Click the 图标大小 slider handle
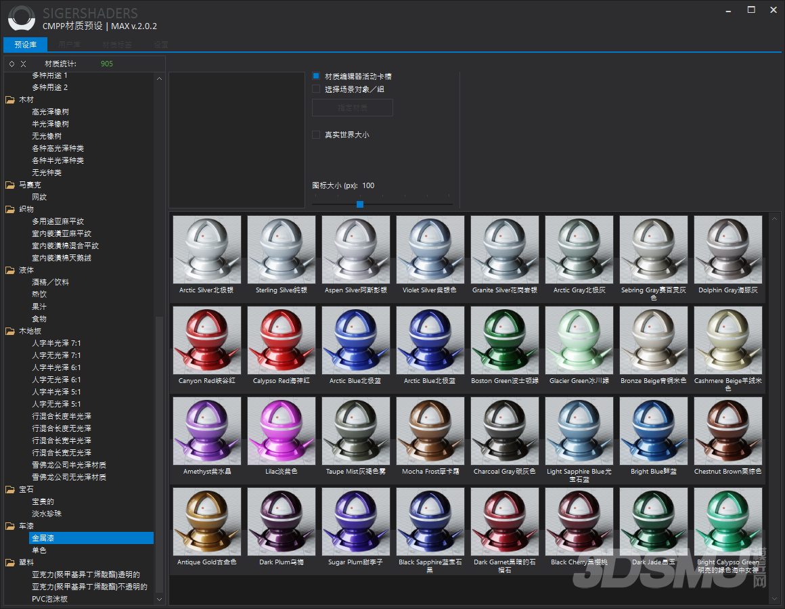785x609 pixels. (360, 204)
